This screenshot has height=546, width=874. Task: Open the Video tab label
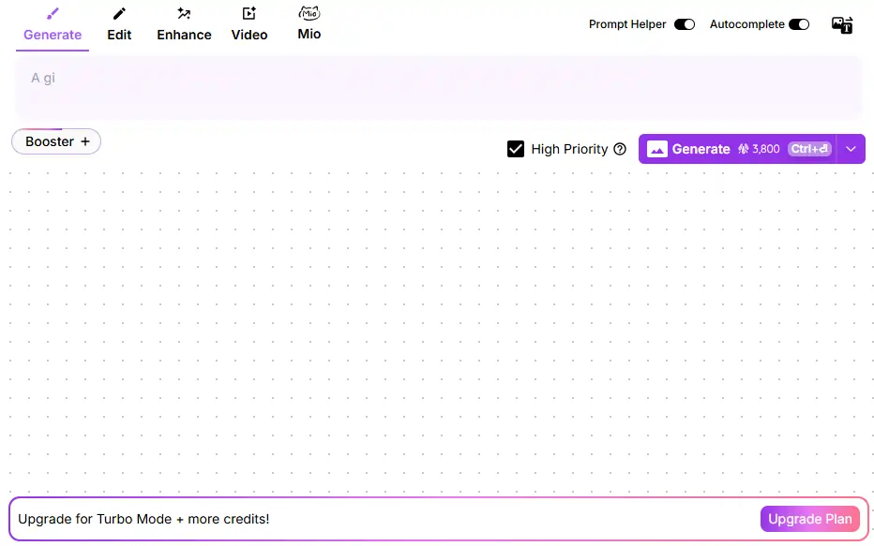[249, 35]
